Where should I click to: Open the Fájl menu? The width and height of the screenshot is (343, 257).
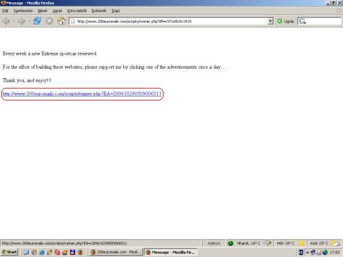[x=6, y=10]
